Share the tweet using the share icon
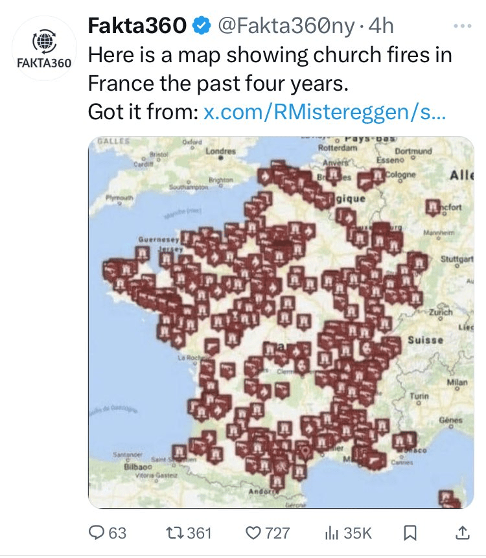This screenshot has width=486, height=558. point(462,533)
